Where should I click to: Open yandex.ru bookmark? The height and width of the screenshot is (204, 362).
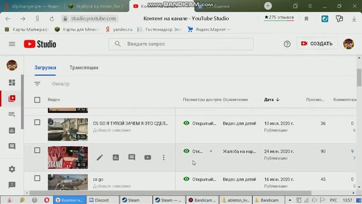point(119,29)
